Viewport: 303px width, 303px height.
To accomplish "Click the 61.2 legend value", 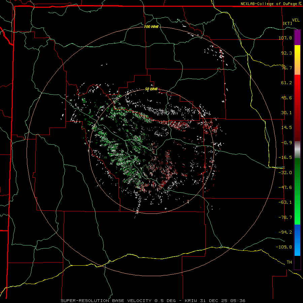I will (287, 83).
